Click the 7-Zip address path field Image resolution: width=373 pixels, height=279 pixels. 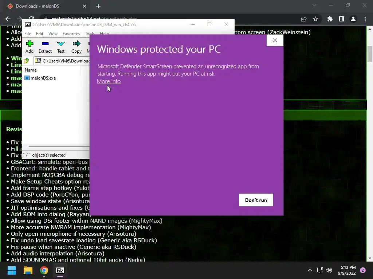tap(62, 61)
